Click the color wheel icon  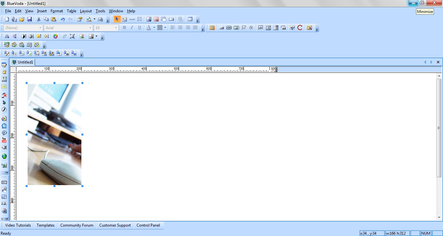tap(55, 37)
